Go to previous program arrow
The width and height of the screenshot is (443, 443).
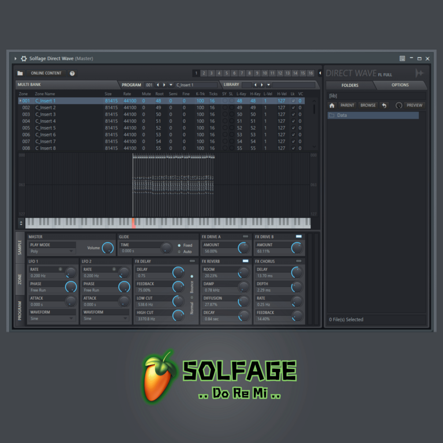point(158,85)
